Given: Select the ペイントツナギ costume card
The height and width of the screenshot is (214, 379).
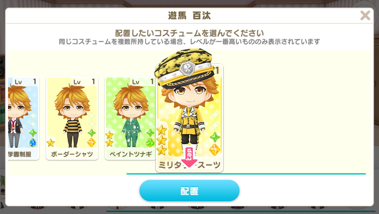Looking at the screenshot, I should click(130, 118).
